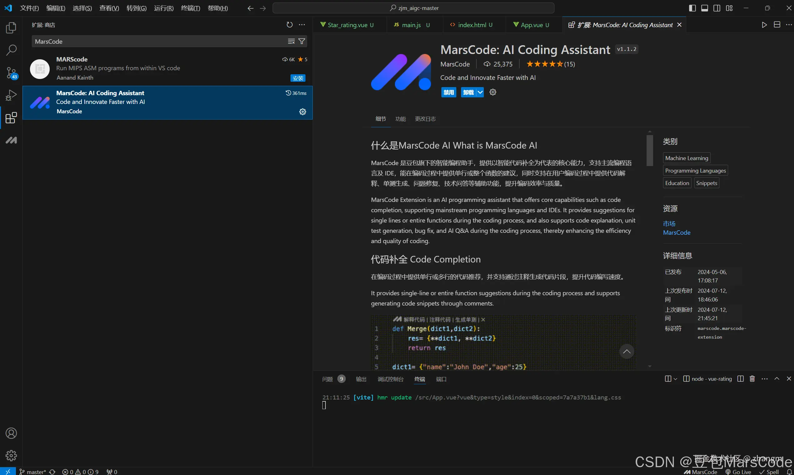The image size is (794, 475).
Task: Clear the extension search results
Action: point(291,41)
